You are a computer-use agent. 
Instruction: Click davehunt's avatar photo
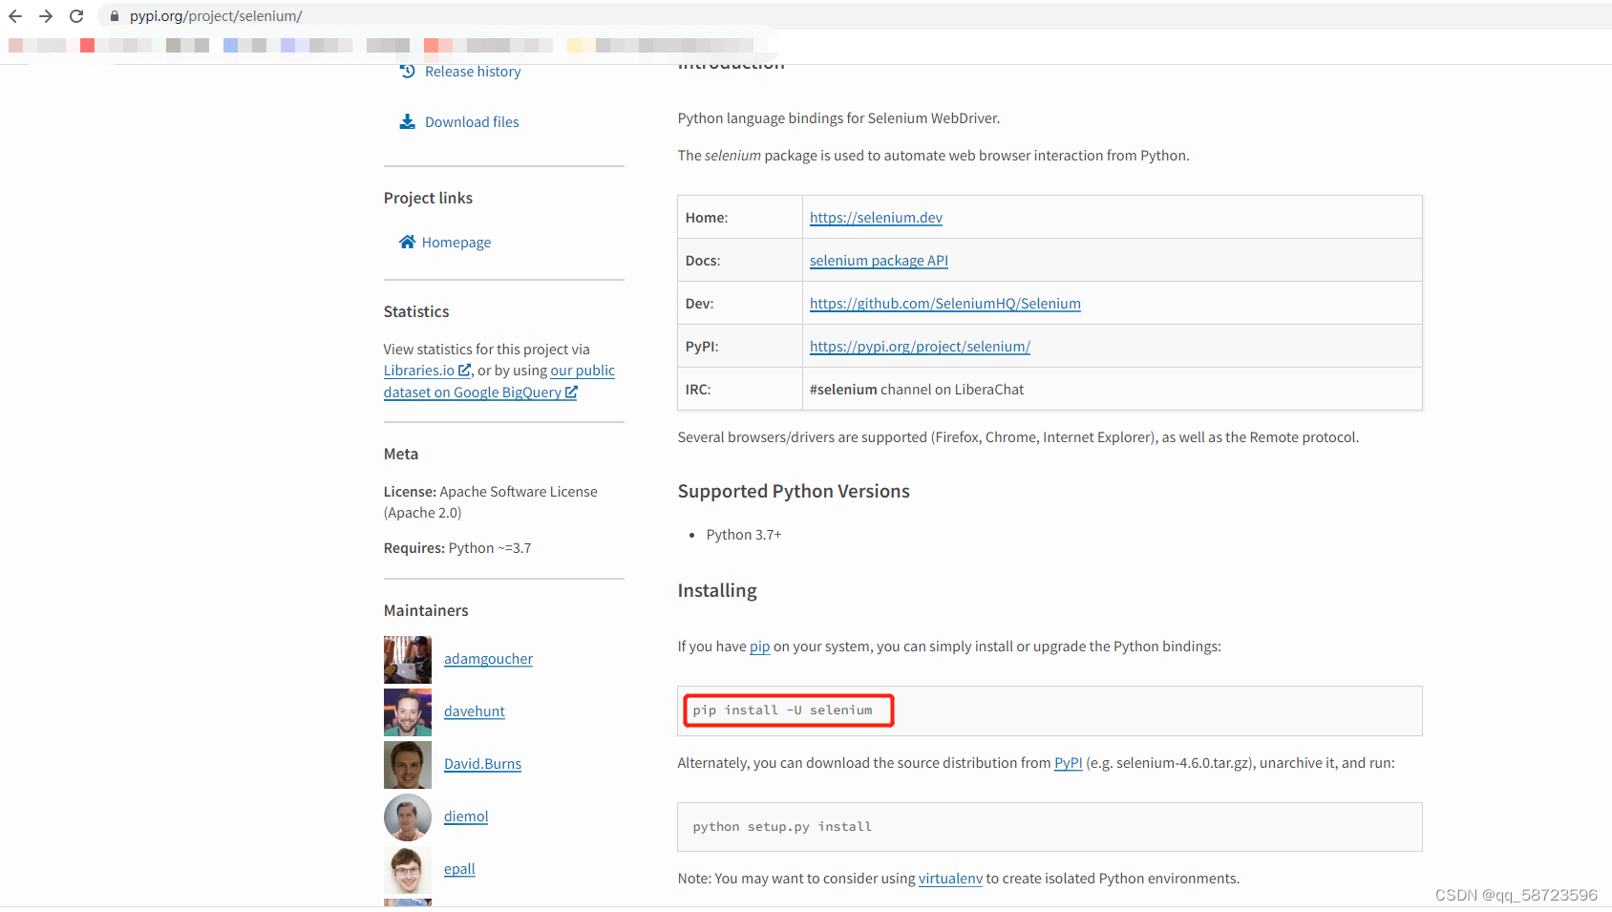tap(408, 711)
